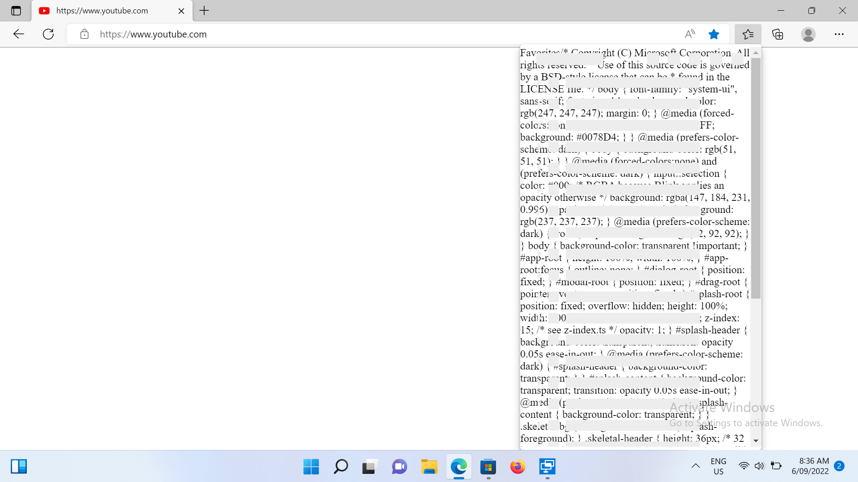Viewport: 858px width, 482px height.
Task: Open the Collections icon
Action: pyautogui.click(x=778, y=34)
